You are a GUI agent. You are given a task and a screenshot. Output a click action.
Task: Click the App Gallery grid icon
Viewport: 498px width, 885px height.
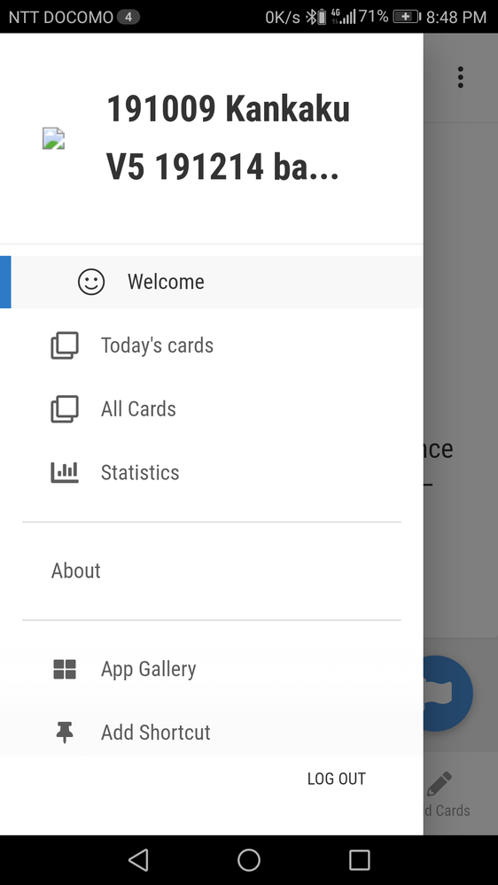tap(65, 669)
